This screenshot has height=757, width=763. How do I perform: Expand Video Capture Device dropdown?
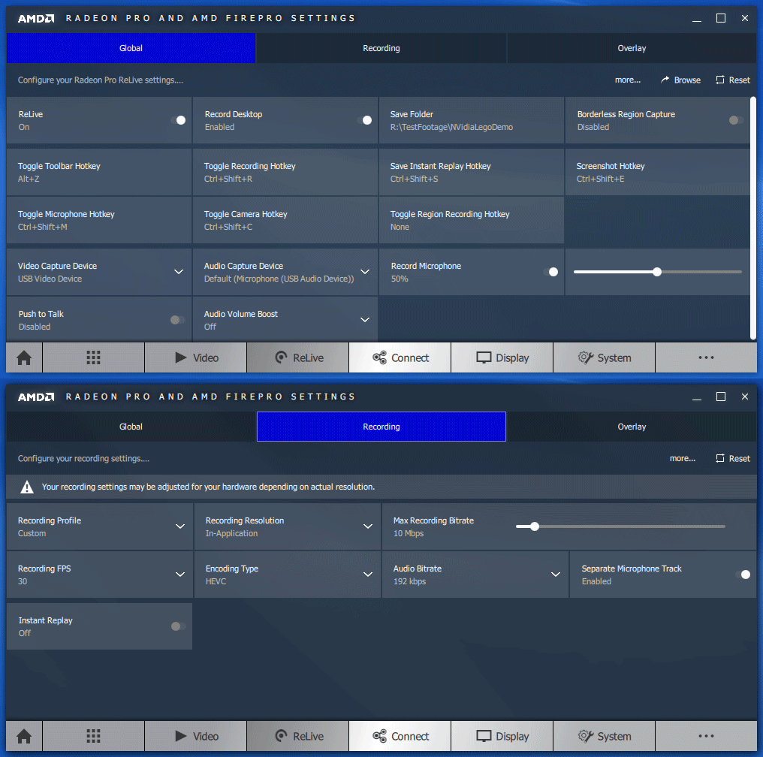tap(179, 272)
